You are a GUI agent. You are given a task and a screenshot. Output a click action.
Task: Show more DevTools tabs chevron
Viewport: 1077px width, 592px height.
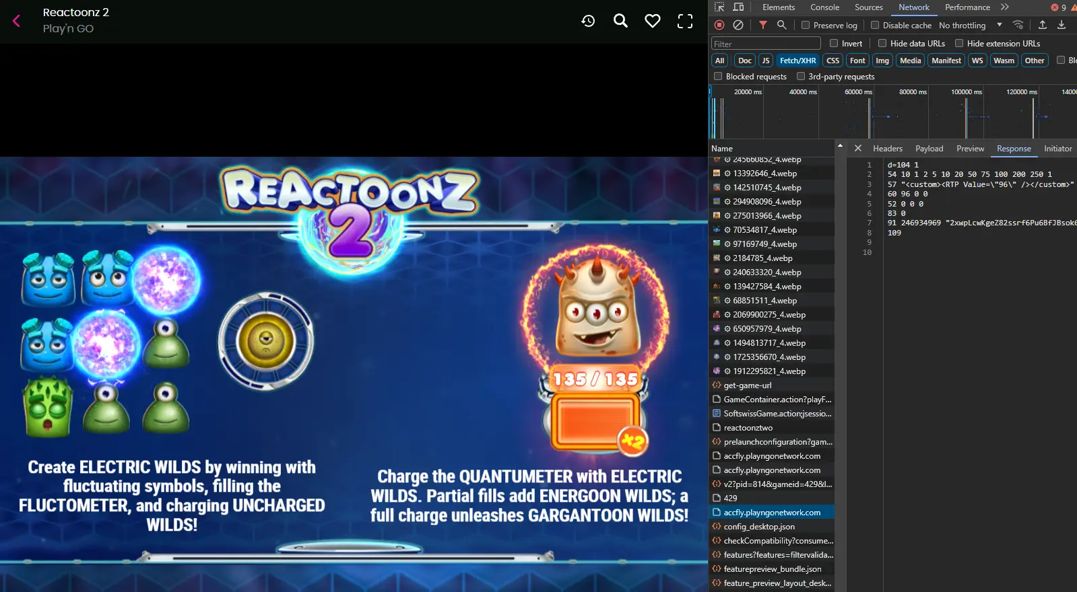(1004, 7)
